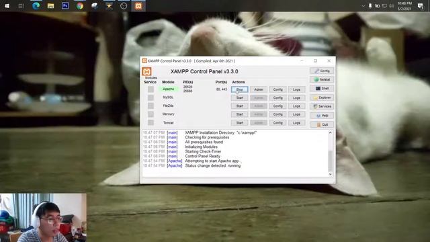Viewport: 430px width, 242px height.
Task: Click the FileZilla module label
Action: click(169, 106)
